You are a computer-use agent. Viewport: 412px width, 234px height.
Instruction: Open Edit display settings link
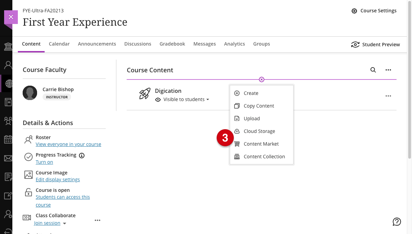58,180
